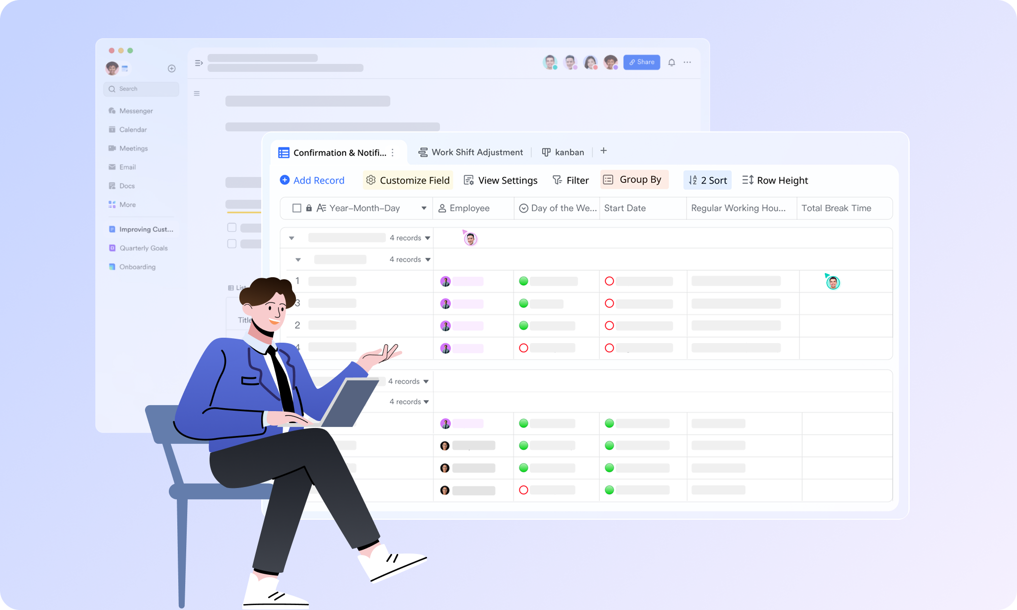The height and width of the screenshot is (610, 1017).
Task: Open View Settings
Action: [501, 180]
